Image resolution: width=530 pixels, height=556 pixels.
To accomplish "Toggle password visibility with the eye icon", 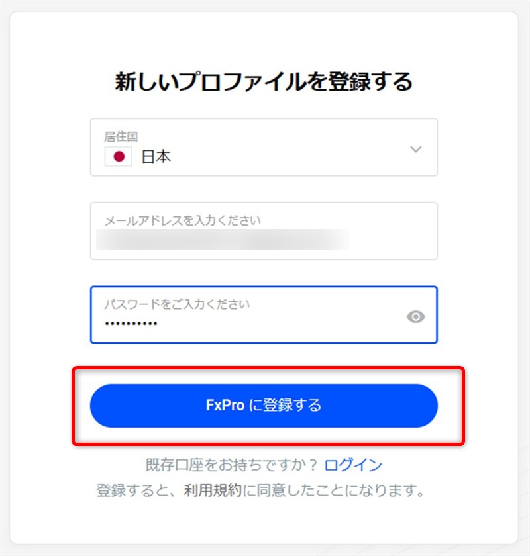I will click(415, 316).
